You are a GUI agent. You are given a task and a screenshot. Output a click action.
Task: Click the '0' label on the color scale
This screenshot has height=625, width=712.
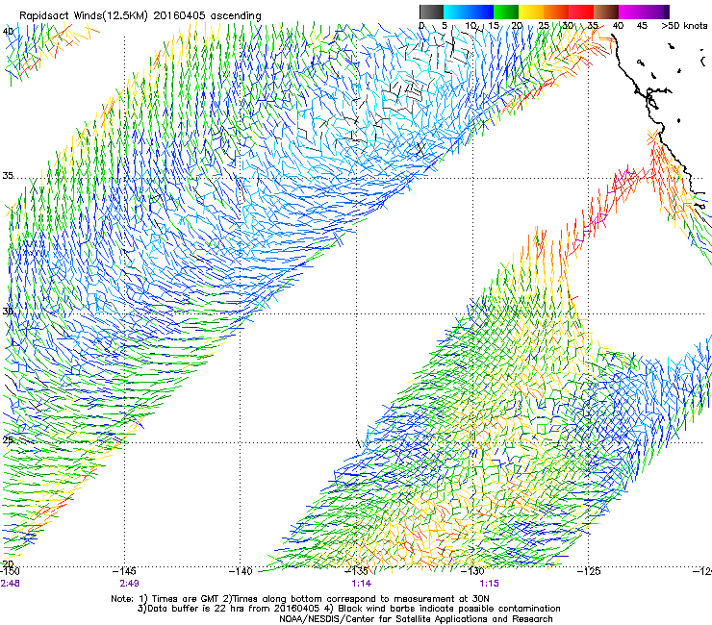pos(421,25)
